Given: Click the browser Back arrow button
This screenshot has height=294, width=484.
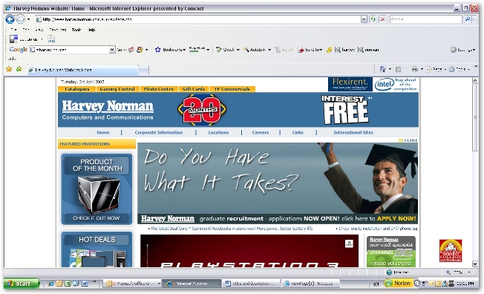Looking at the screenshot, I should tap(10, 19).
